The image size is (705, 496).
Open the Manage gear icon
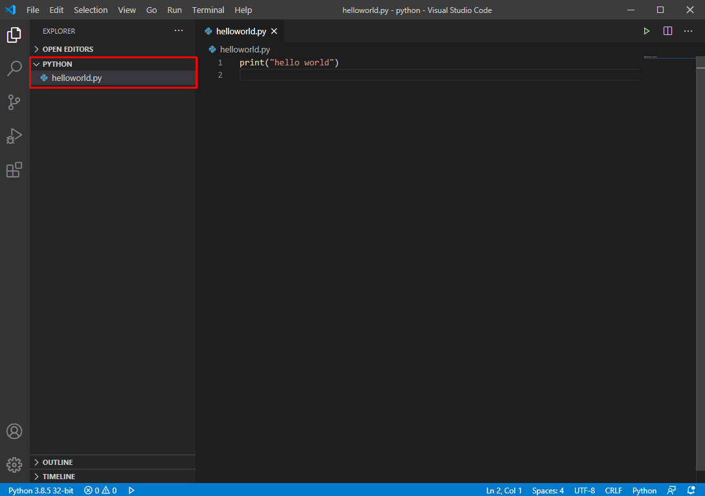pyautogui.click(x=14, y=464)
